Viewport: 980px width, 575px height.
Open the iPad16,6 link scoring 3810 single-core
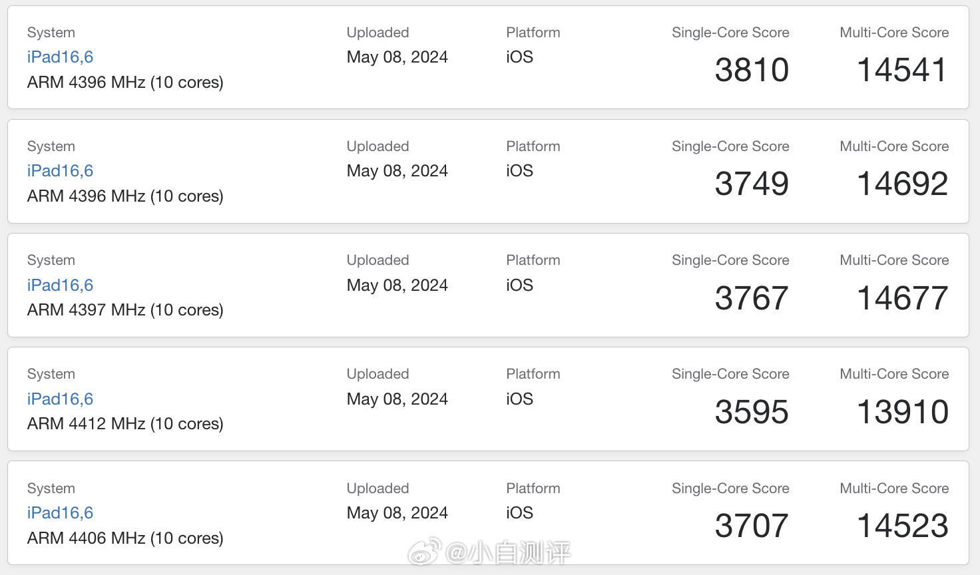click(x=60, y=57)
